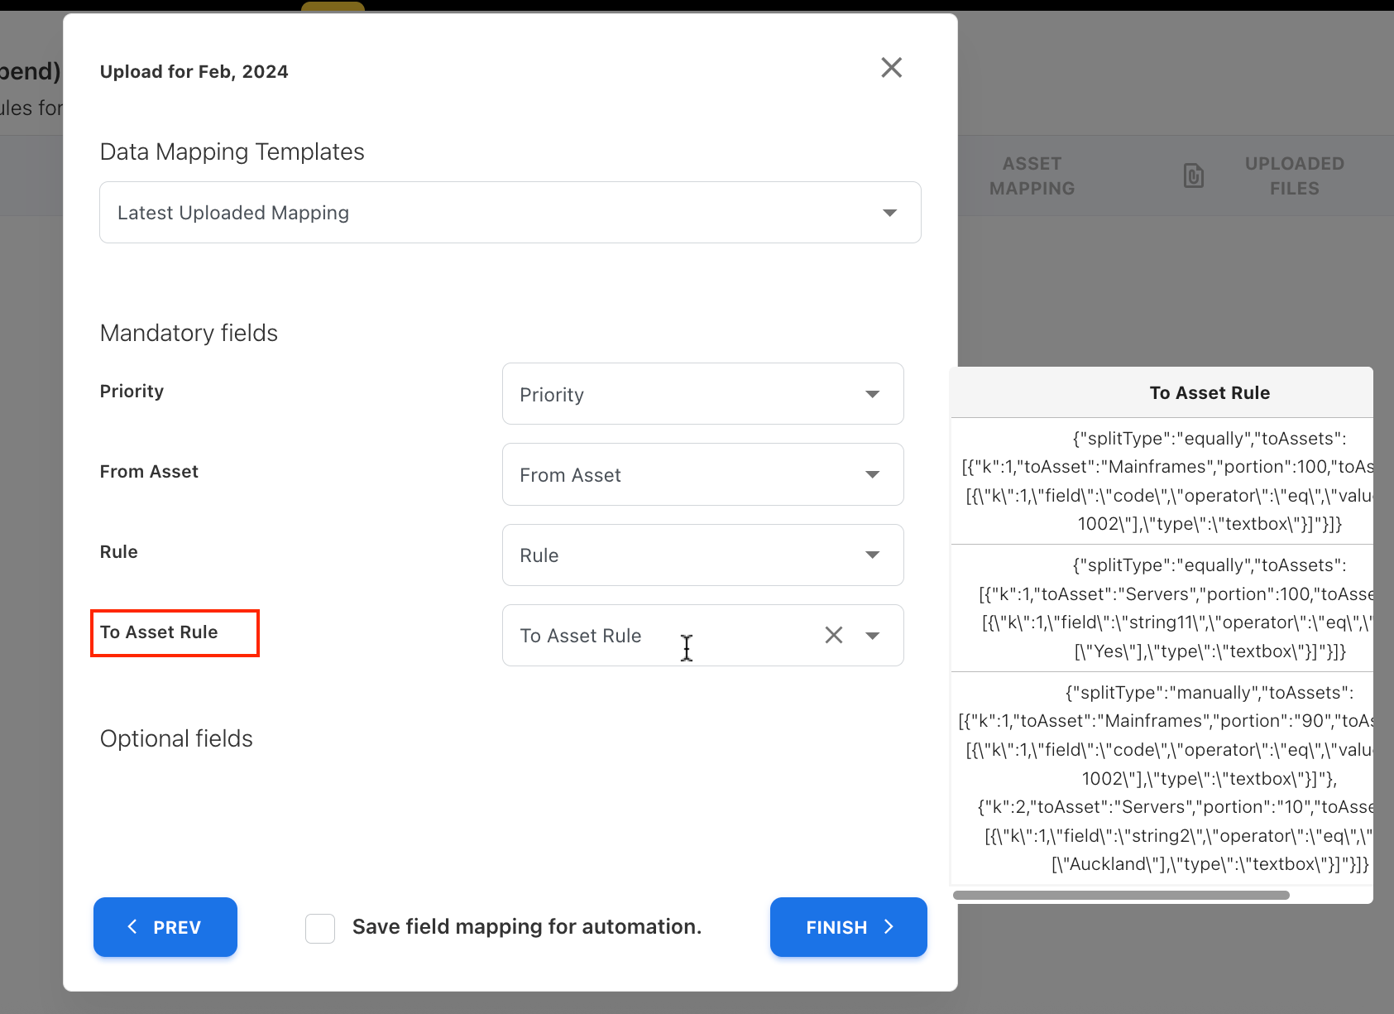
Task: Expand the To Asset Rule dropdown arrow
Action: (x=872, y=636)
